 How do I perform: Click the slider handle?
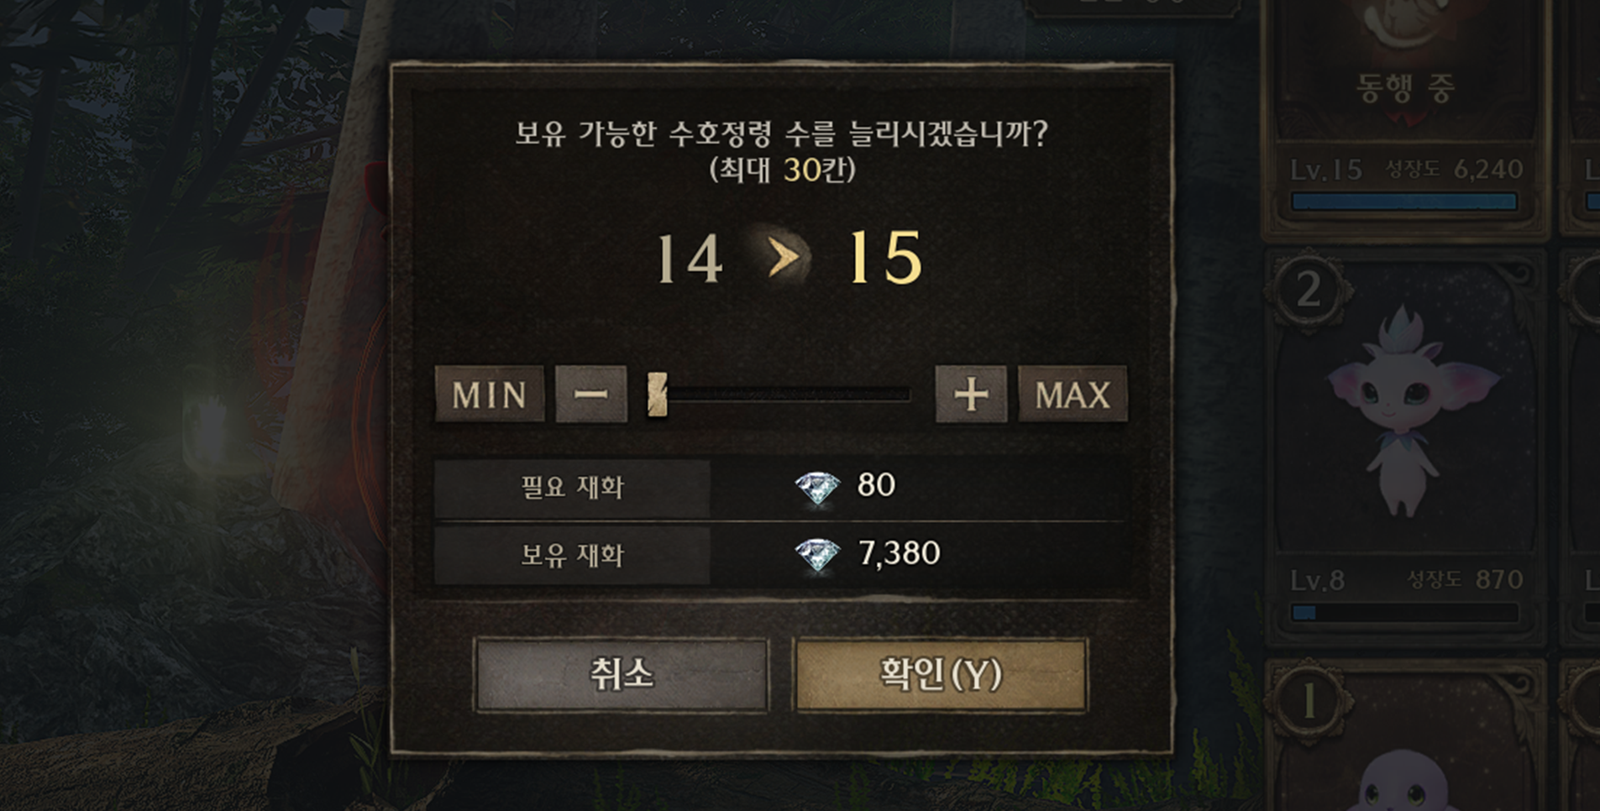point(658,395)
